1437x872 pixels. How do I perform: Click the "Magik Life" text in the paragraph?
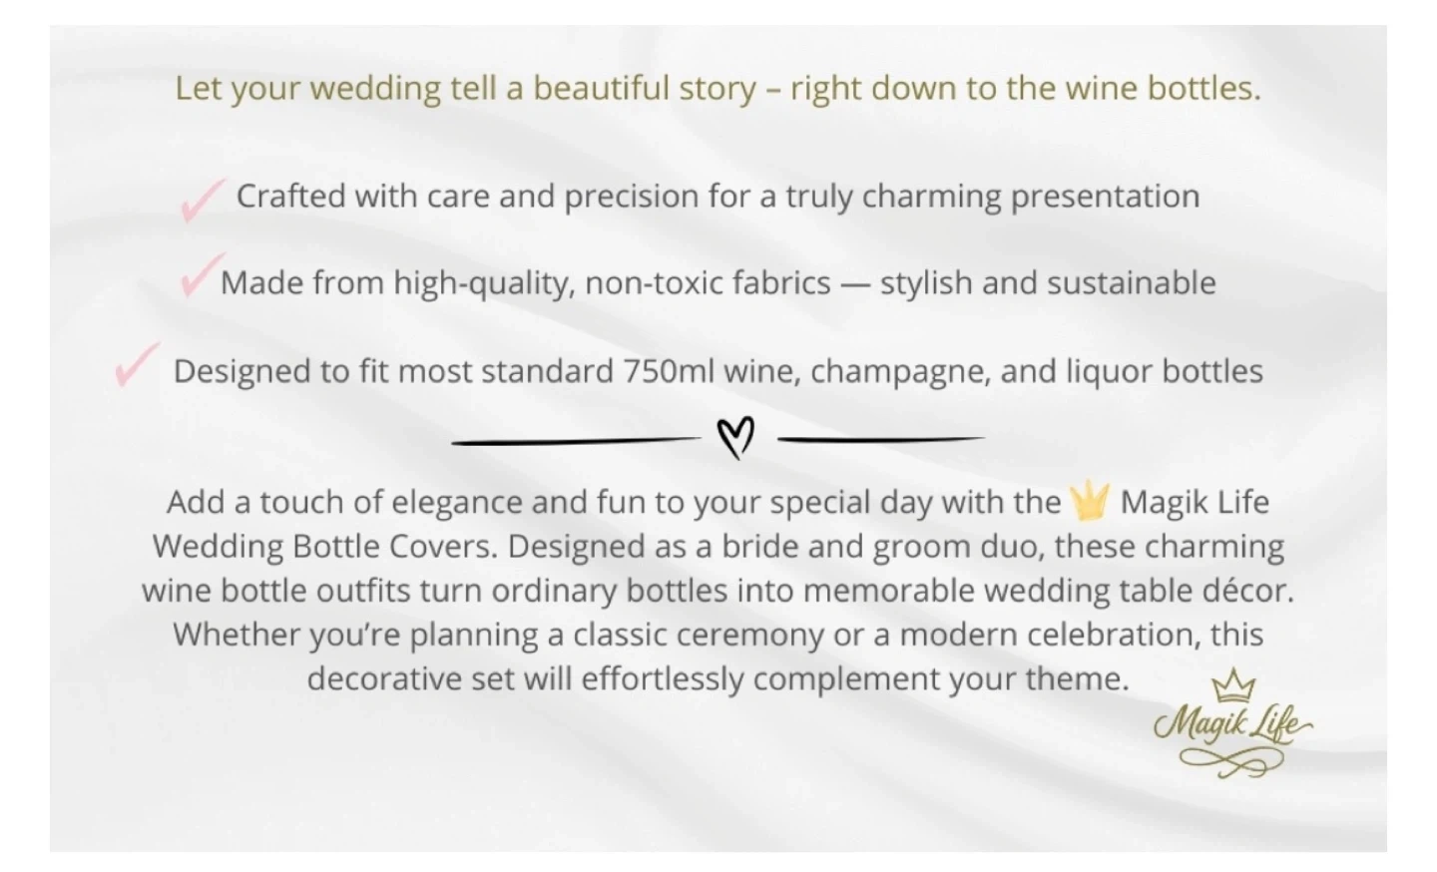[x=1195, y=501]
